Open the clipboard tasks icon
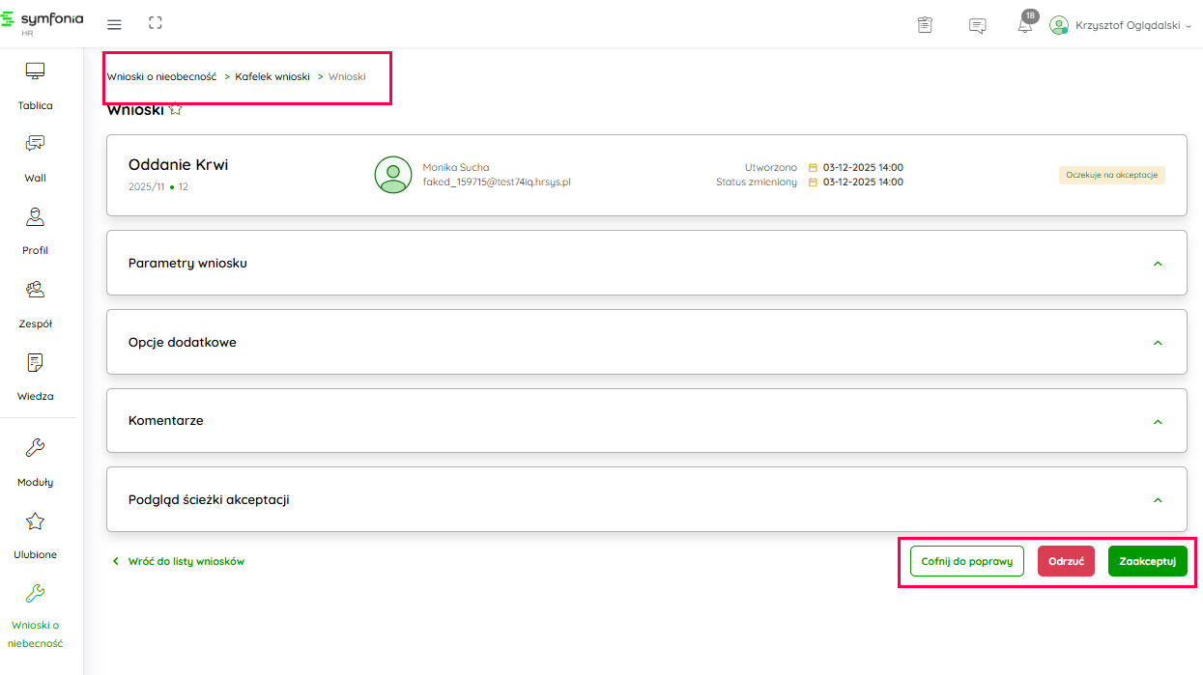 [x=925, y=25]
